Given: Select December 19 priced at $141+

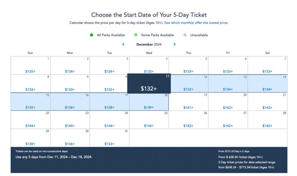Looking at the screenshot, I should (189, 102).
